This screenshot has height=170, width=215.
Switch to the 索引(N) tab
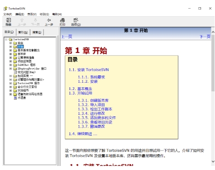(23, 32)
